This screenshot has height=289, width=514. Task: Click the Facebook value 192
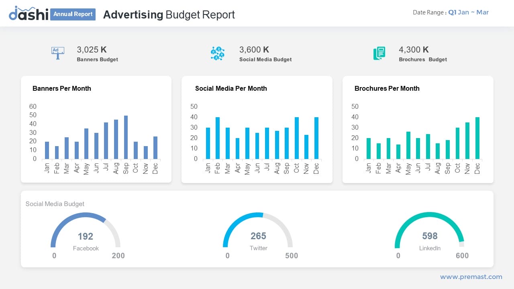point(86,236)
